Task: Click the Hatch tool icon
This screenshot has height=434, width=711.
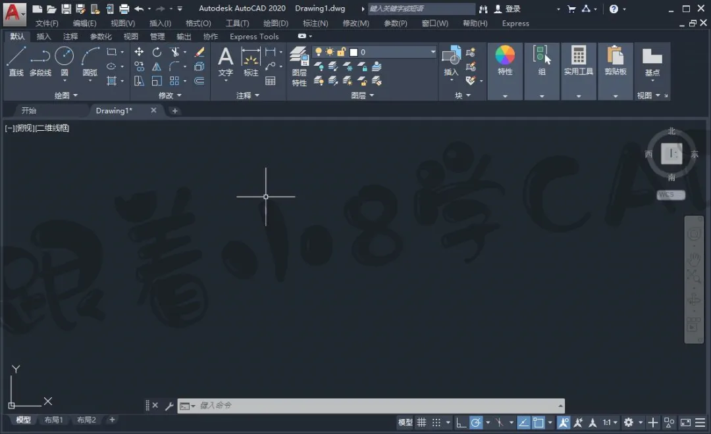Action: pyautogui.click(x=111, y=81)
